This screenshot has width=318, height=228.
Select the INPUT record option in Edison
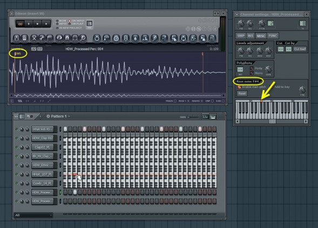(62, 24)
